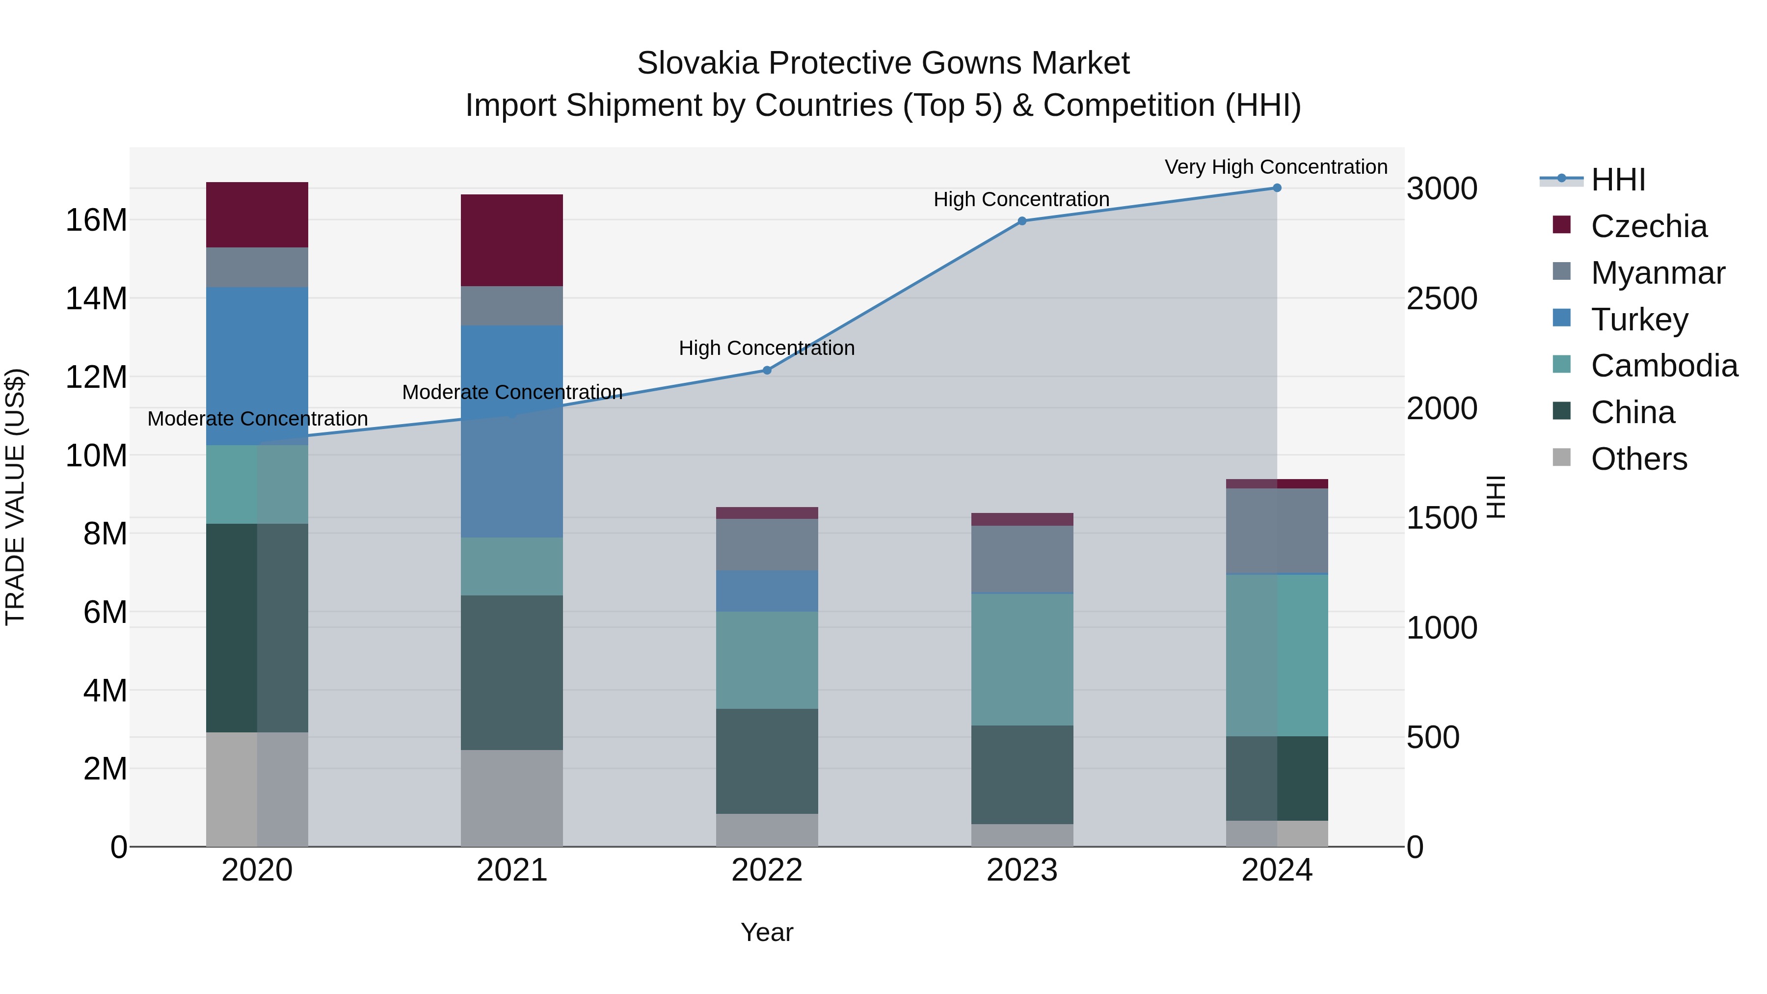Image resolution: width=1767 pixels, height=994 pixels.
Task: Click the 'TRADE VALUE (US$)' axis title
Action: 16,497
